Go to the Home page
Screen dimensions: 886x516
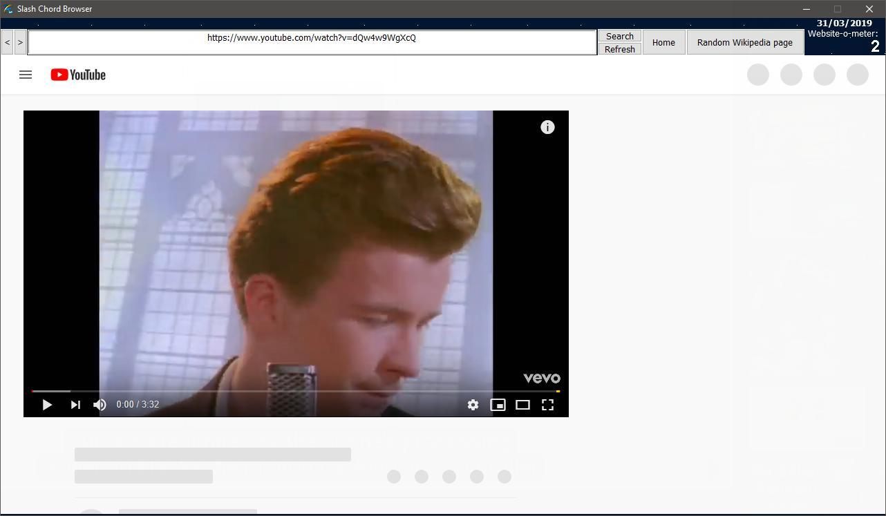pos(663,42)
